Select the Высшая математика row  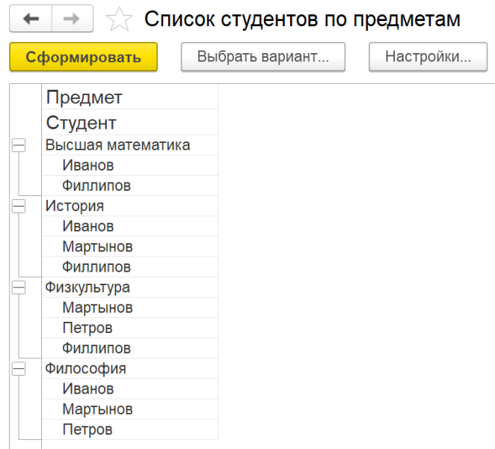coord(117,145)
